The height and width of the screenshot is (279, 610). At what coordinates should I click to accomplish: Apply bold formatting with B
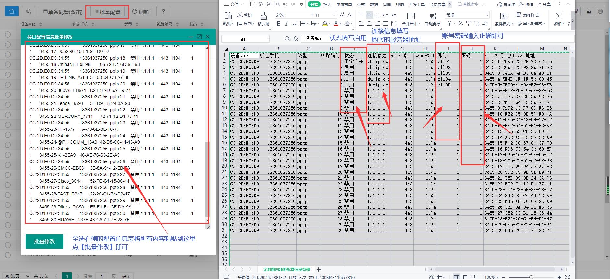279,23
